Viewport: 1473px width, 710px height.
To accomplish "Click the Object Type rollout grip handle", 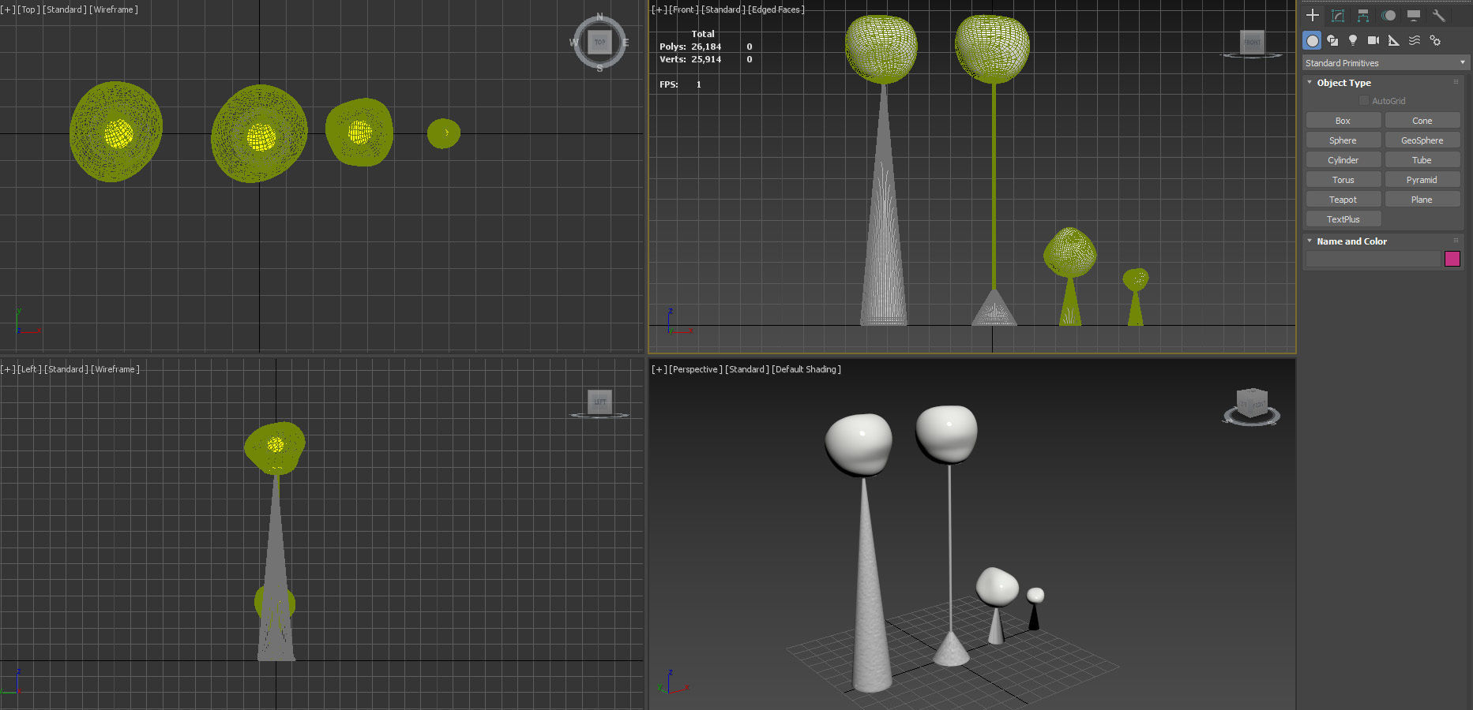I will pos(1456,82).
